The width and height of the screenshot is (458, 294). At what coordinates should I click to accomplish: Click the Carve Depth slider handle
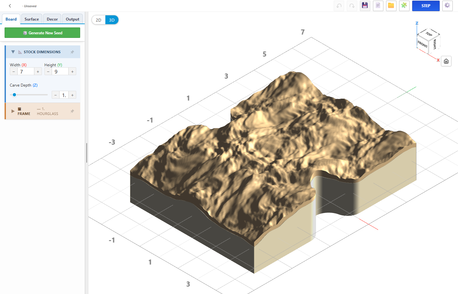(14, 95)
